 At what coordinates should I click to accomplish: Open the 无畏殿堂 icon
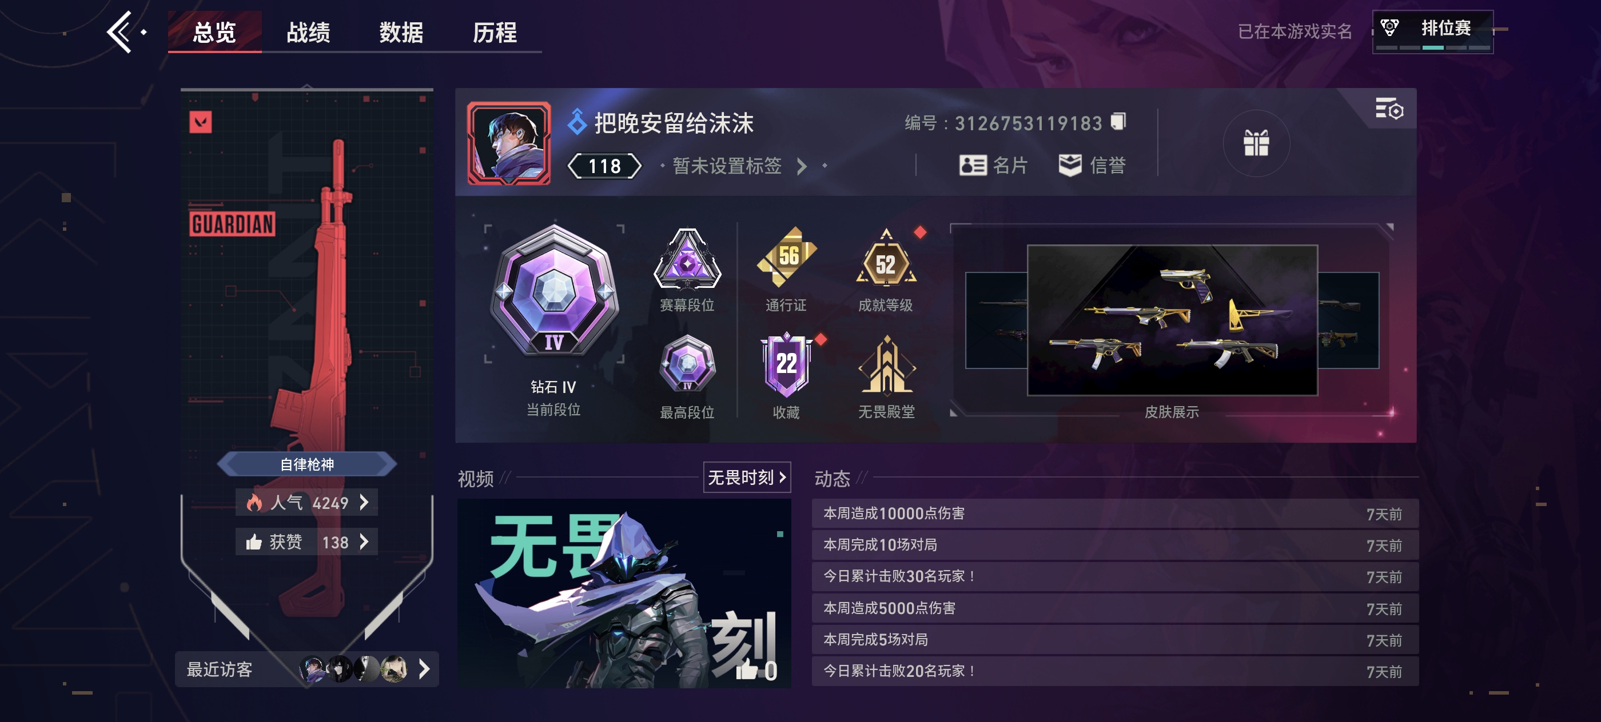pyautogui.click(x=886, y=365)
